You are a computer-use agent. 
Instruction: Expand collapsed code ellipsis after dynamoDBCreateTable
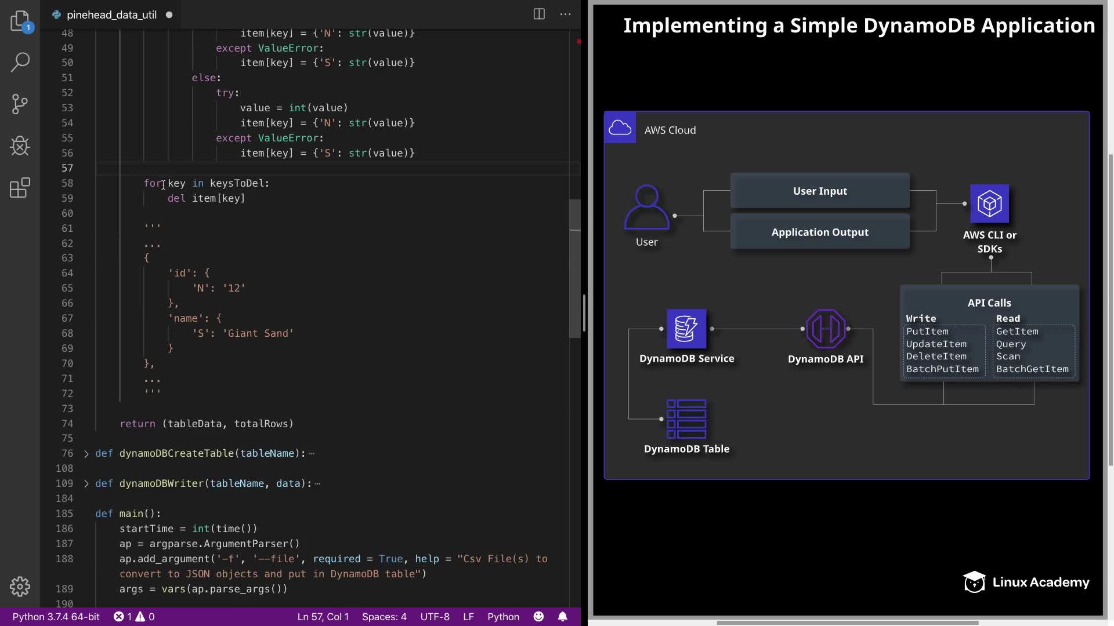tap(312, 454)
